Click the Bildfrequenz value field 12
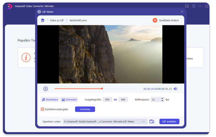 click(x=156, y=100)
